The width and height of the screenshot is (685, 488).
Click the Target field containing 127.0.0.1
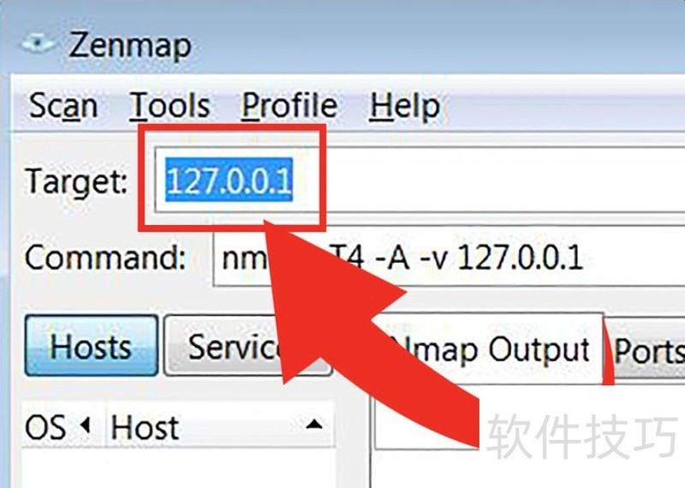point(420,180)
